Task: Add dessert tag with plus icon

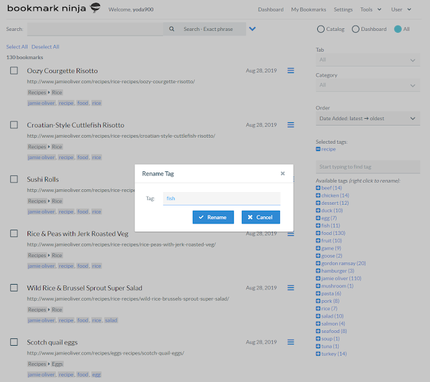Action: pos(318,203)
